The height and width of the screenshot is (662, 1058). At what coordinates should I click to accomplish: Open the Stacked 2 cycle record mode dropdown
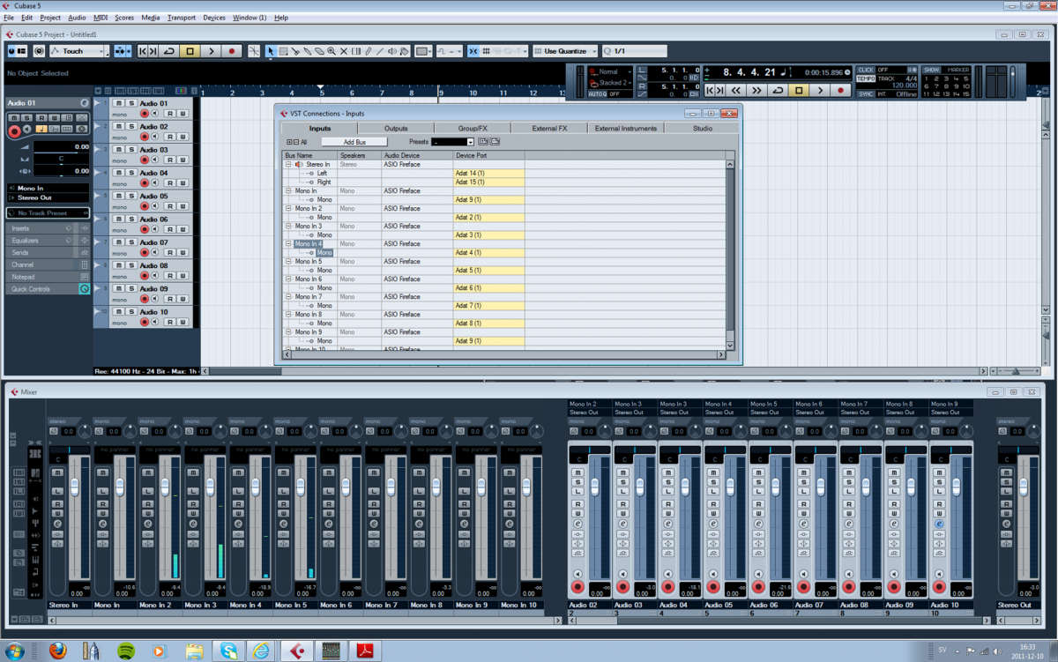click(x=610, y=83)
